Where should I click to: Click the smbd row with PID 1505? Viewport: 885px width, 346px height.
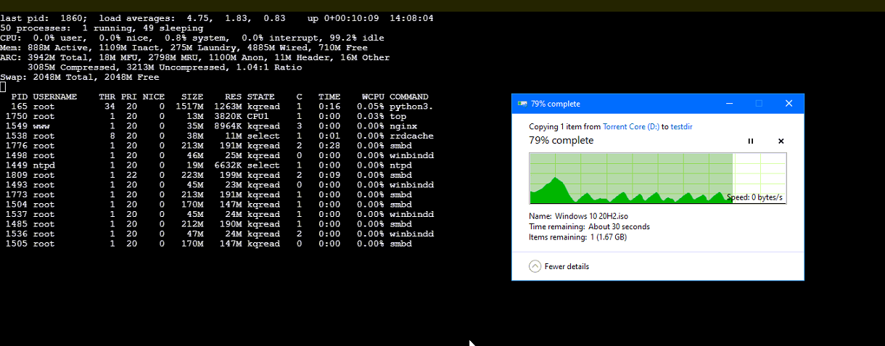pyautogui.click(x=218, y=244)
